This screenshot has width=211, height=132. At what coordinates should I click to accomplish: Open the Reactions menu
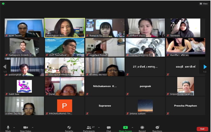(x=157, y=128)
